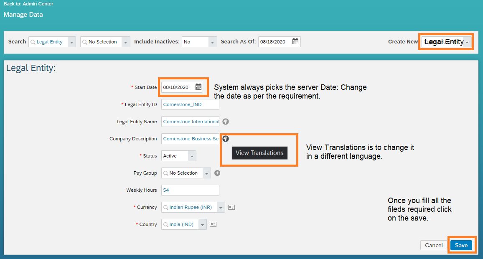Image resolution: width=483 pixels, height=259 pixels.
Task: Select the View Translations option
Action: point(259,153)
